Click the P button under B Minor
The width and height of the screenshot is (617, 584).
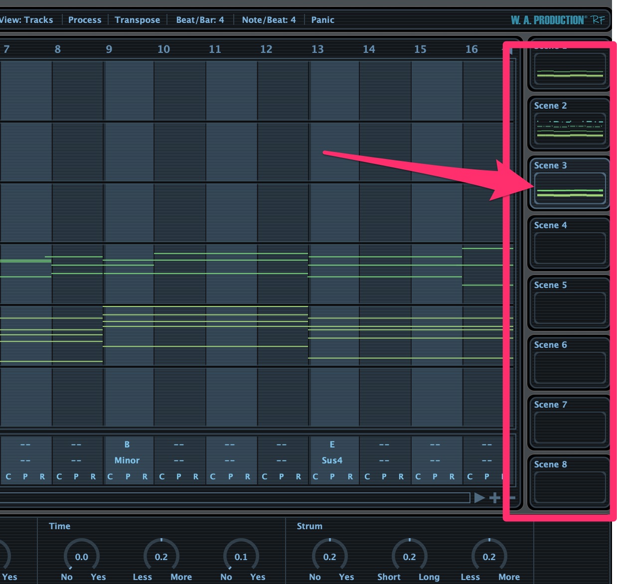(x=128, y=477)
